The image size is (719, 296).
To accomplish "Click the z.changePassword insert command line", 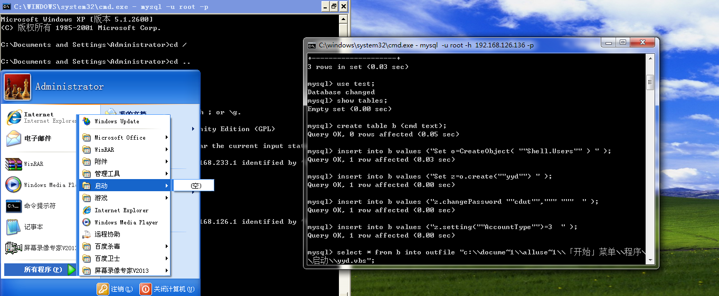I will (453, 202).
